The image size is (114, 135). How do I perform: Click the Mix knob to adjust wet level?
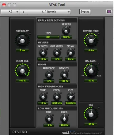pos(91,114)
